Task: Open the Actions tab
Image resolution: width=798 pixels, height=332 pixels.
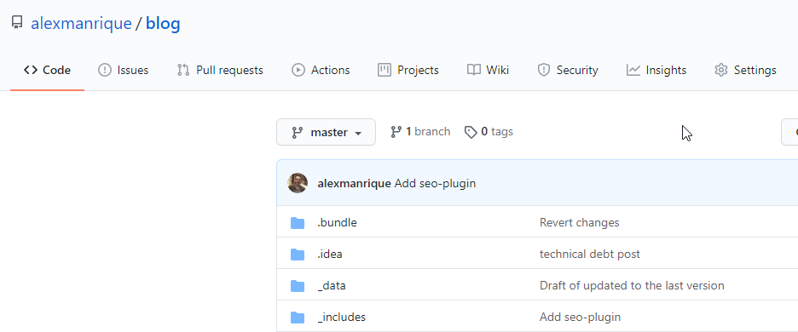Action: 321,70
